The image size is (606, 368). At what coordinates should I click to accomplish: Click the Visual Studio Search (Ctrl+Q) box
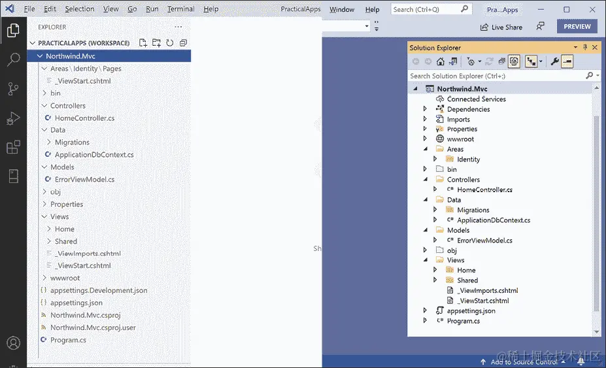point(431,9)
